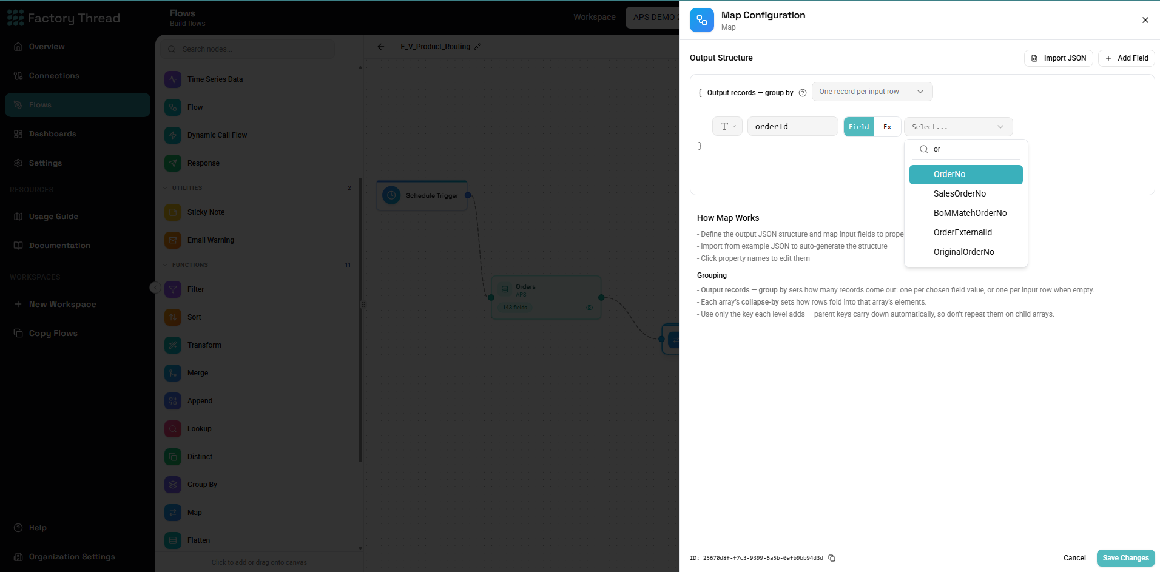Open the group by dropdown
The height and width of the screenshot is (572, 1160).
point(872,92)
